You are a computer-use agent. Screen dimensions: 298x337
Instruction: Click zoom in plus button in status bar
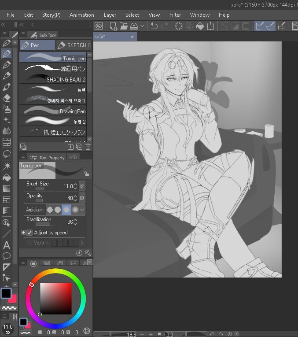coord(151,334)
